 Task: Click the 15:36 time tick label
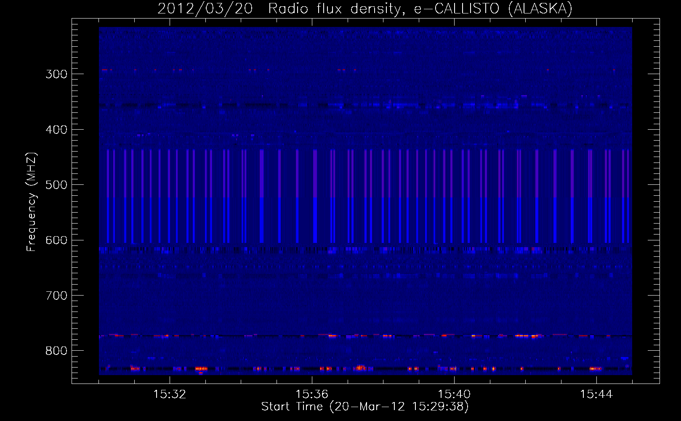(312, 394)
